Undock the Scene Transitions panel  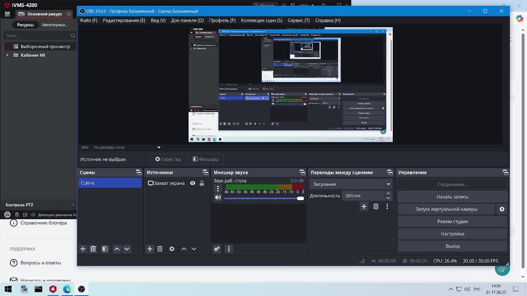click(x=390, y=172)
